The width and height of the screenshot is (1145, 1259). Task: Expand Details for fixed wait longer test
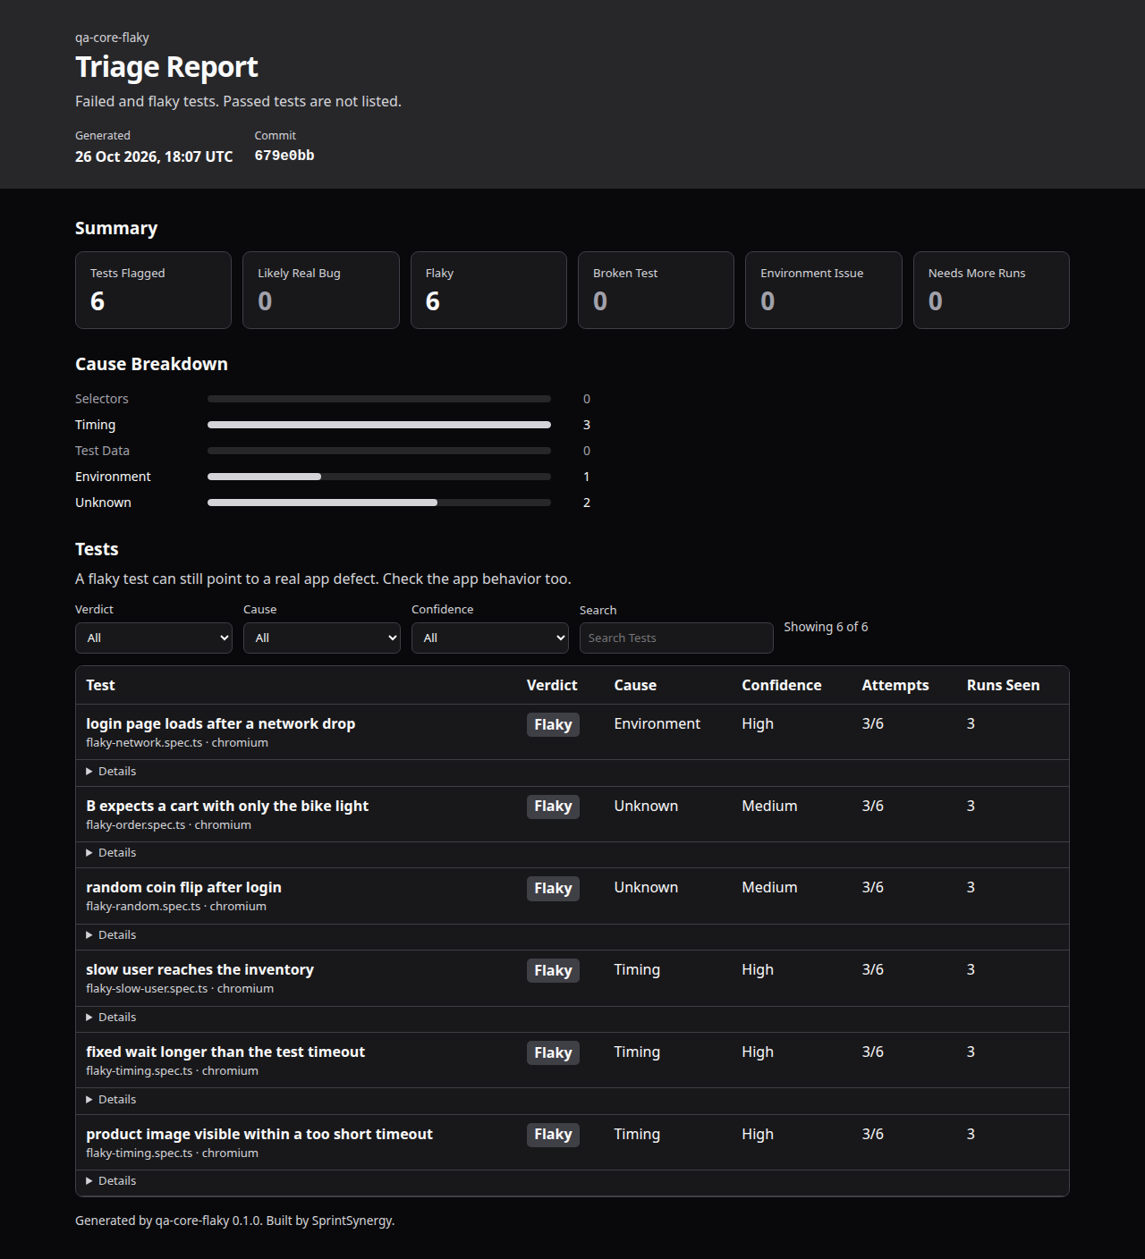(111, 1100)
